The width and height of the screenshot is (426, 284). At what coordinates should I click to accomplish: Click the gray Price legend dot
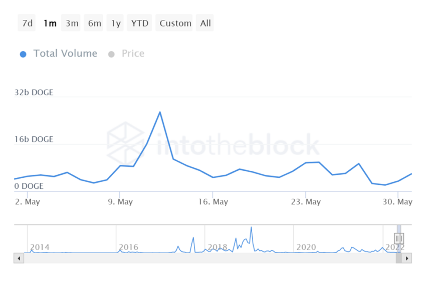click(x=111, y=54)
